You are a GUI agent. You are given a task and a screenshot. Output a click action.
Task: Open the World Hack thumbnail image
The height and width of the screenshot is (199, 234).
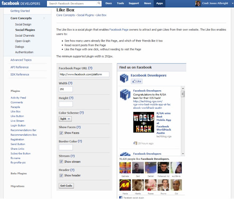coord(144,122)
